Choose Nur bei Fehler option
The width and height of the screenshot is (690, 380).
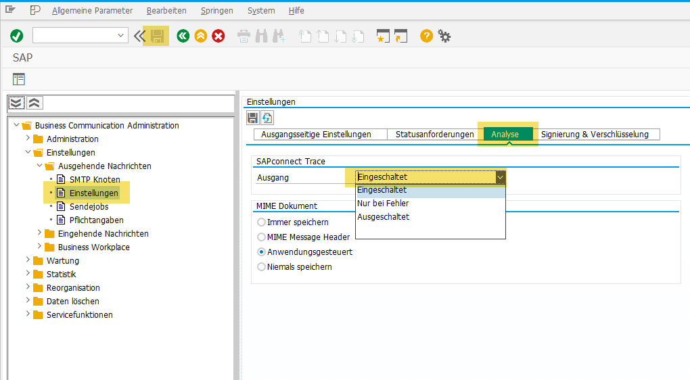pos(430,204)
